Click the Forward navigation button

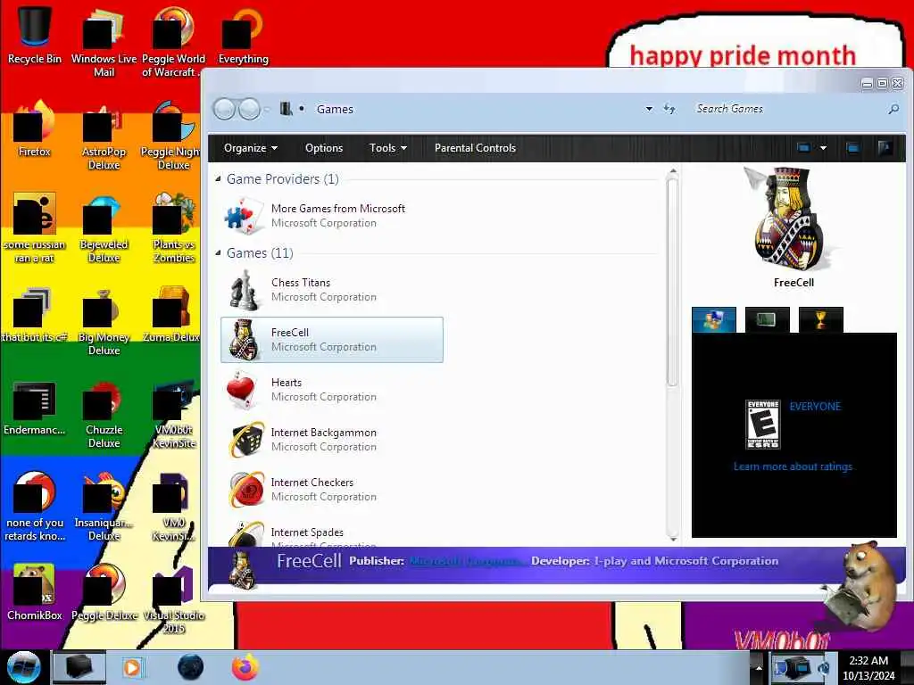250,109
